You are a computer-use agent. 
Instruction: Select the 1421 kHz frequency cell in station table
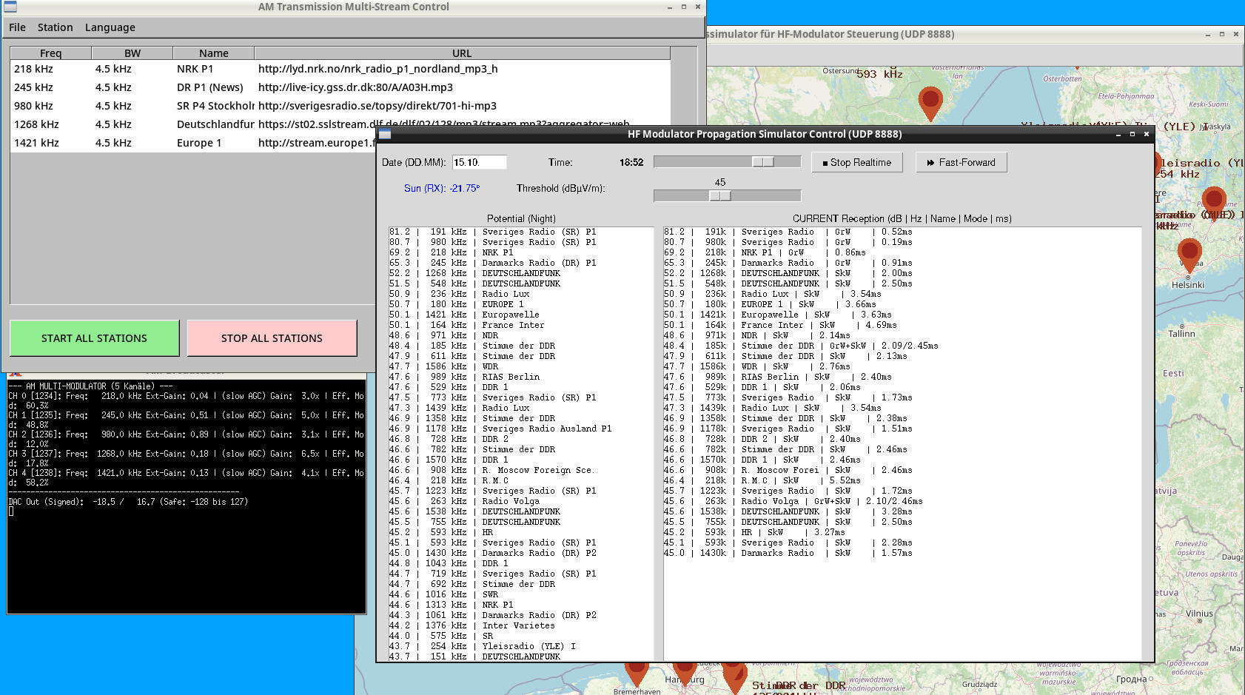[x=36, y=143]
